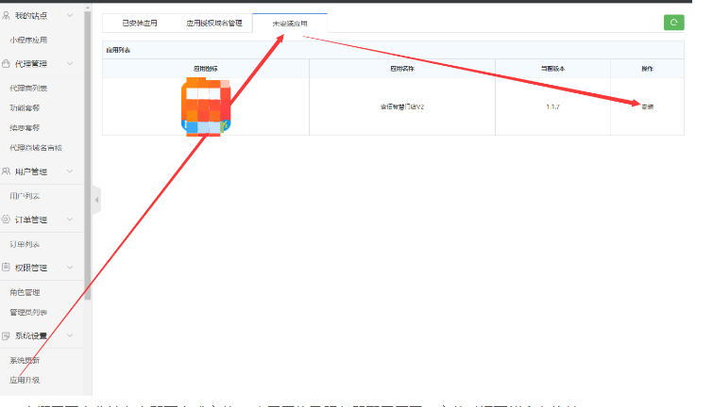
Task: Click the app name cell ending in V2
Action: pyautogui.click(x=402, y=107)
